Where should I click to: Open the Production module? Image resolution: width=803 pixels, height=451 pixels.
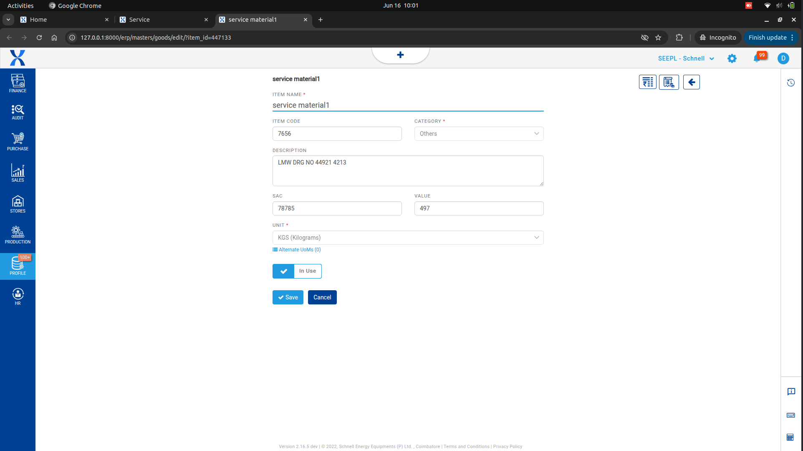click(18, 235)
